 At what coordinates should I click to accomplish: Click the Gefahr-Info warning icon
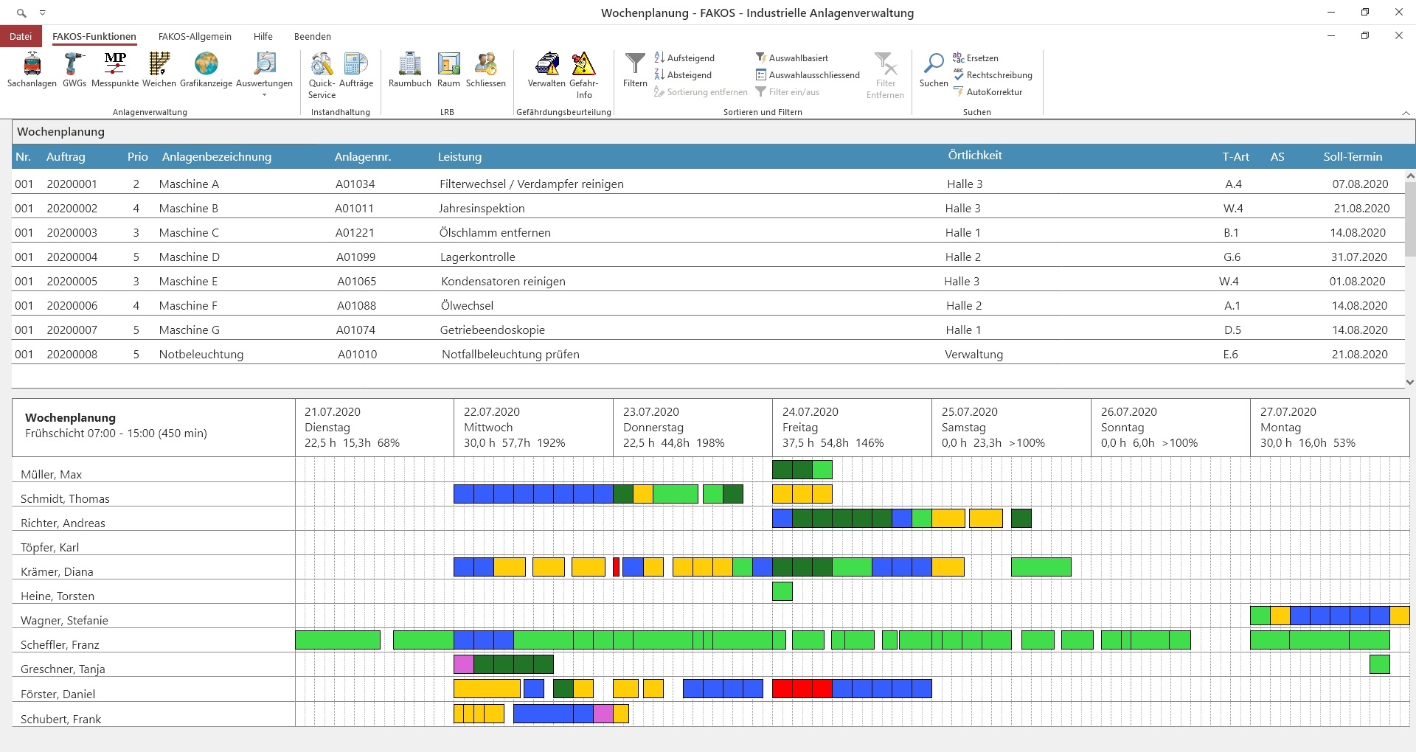tap(584, 65)
